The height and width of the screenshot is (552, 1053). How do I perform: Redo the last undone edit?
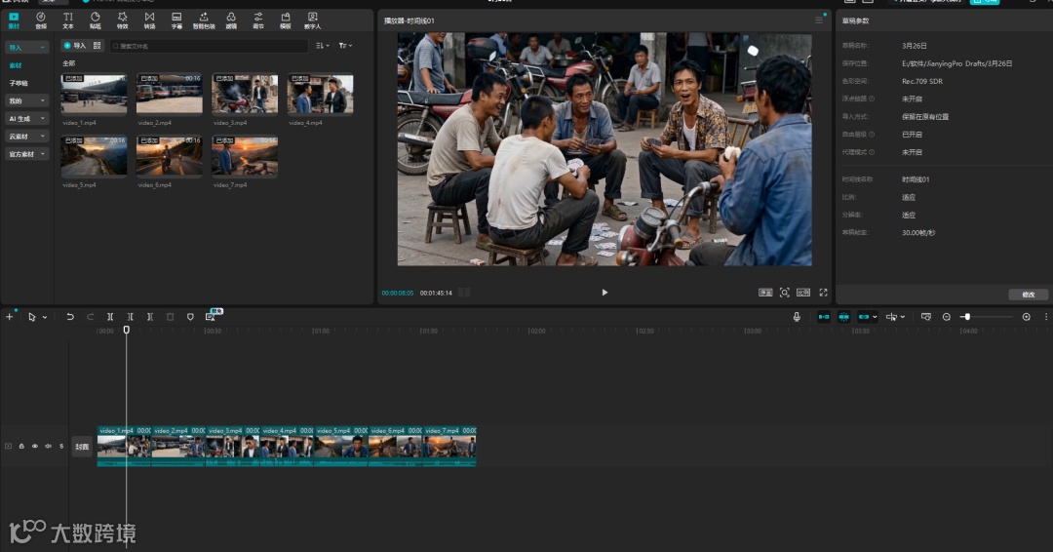[x=90, y=317]
